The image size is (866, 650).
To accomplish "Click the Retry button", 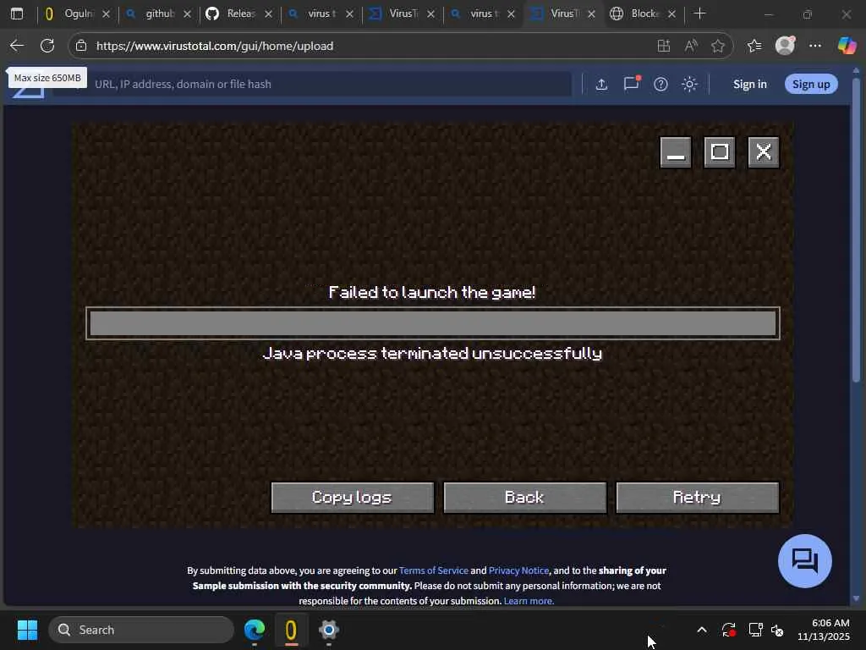I will pyautogui.click(x=697, y=498).
